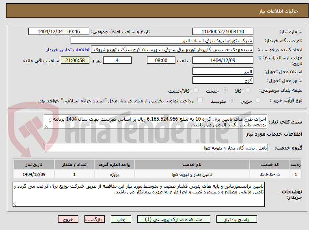This screenshot has width=309, height=230.
Task: Click the remaining days field showing 4
Action: 117,61
